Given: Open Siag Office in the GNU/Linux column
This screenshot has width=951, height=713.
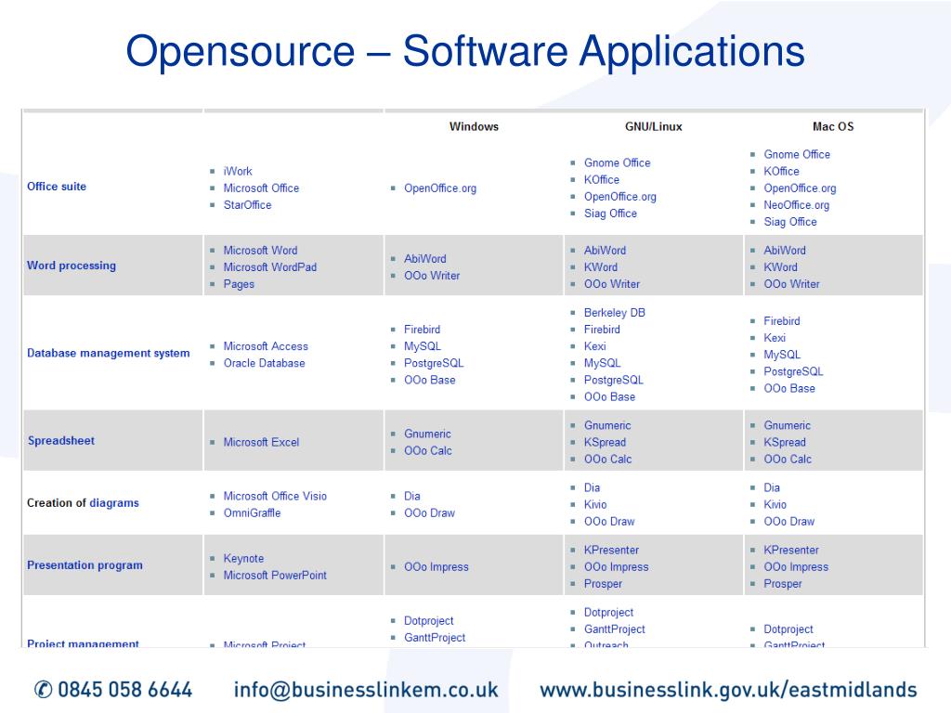Looking at the screenshot, I should coord(610,214).
